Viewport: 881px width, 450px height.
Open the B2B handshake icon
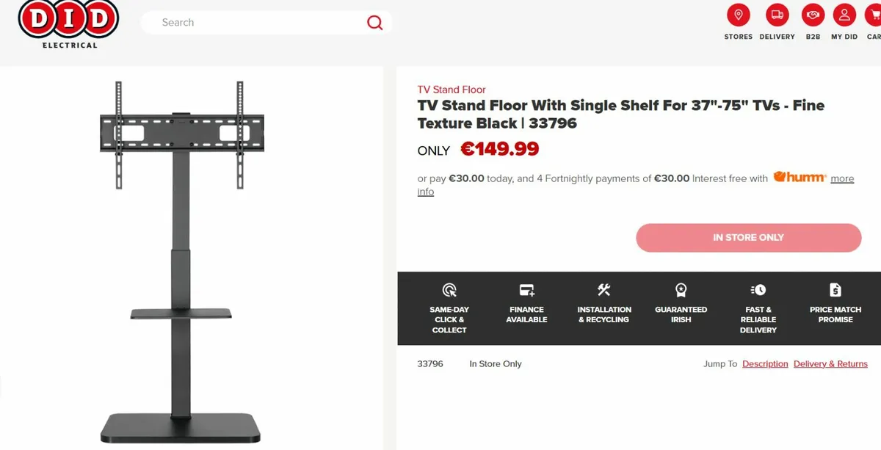tap(813, 15)
